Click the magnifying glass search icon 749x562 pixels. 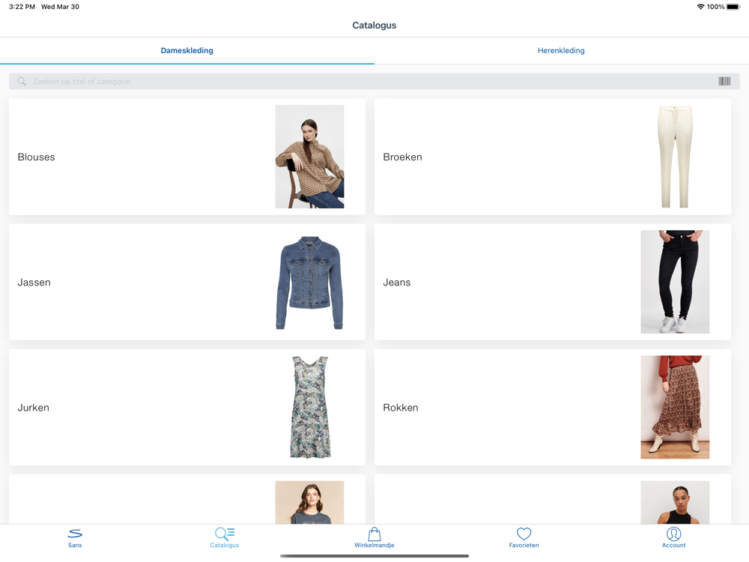click(x=22, y=81)
